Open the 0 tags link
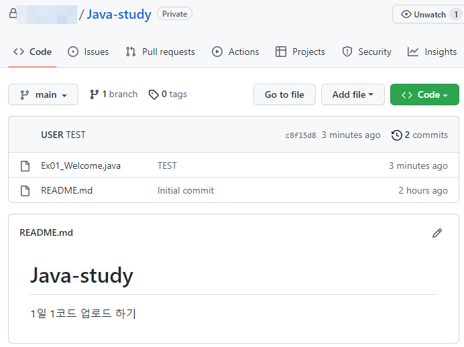 pos(168,94)
